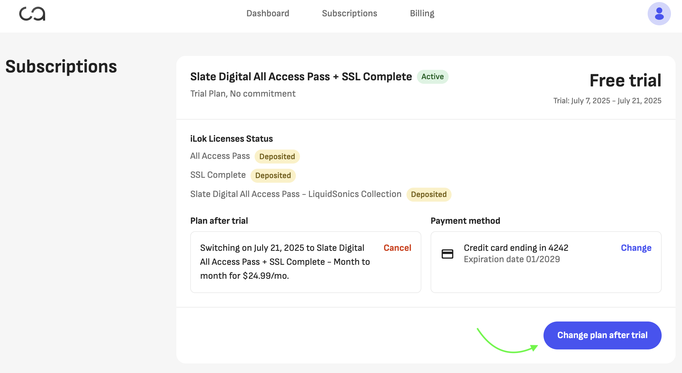
Task: Click the Expiration date 01/2029 text
Action: (x=512, y=259)
